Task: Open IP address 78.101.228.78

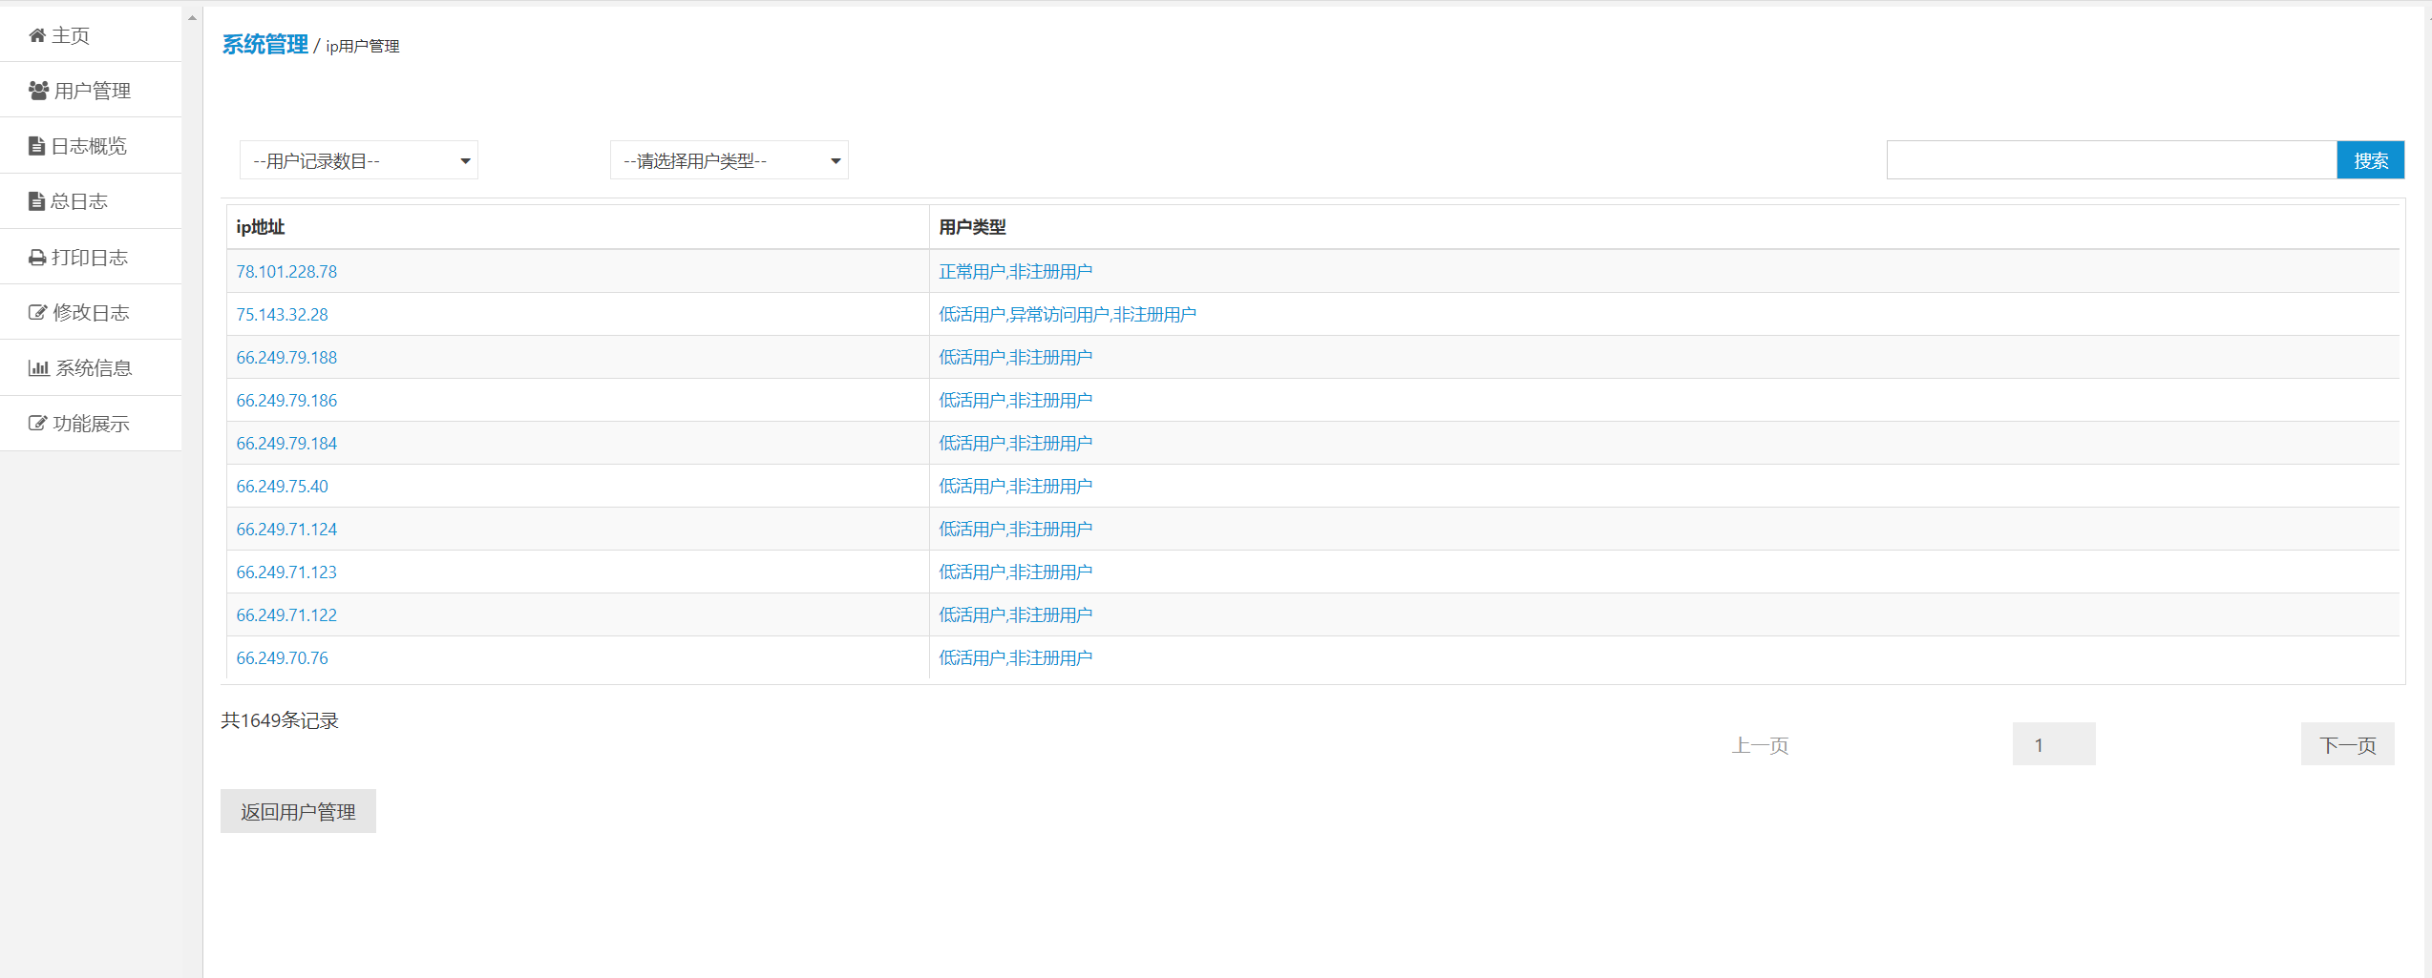Action: pyautogui.click(x=286, y=272)
